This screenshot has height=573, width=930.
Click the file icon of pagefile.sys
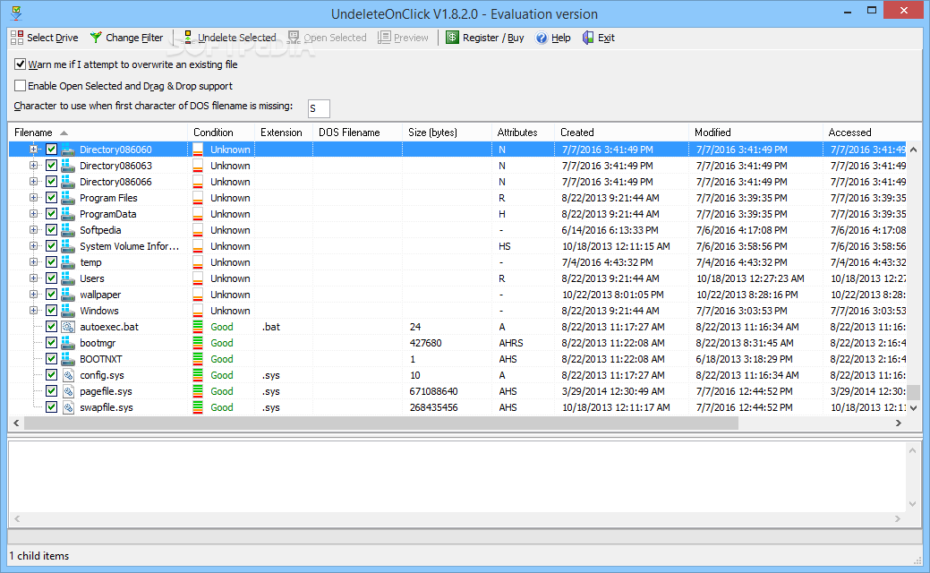pyautogui.click(x=68, y=391)
